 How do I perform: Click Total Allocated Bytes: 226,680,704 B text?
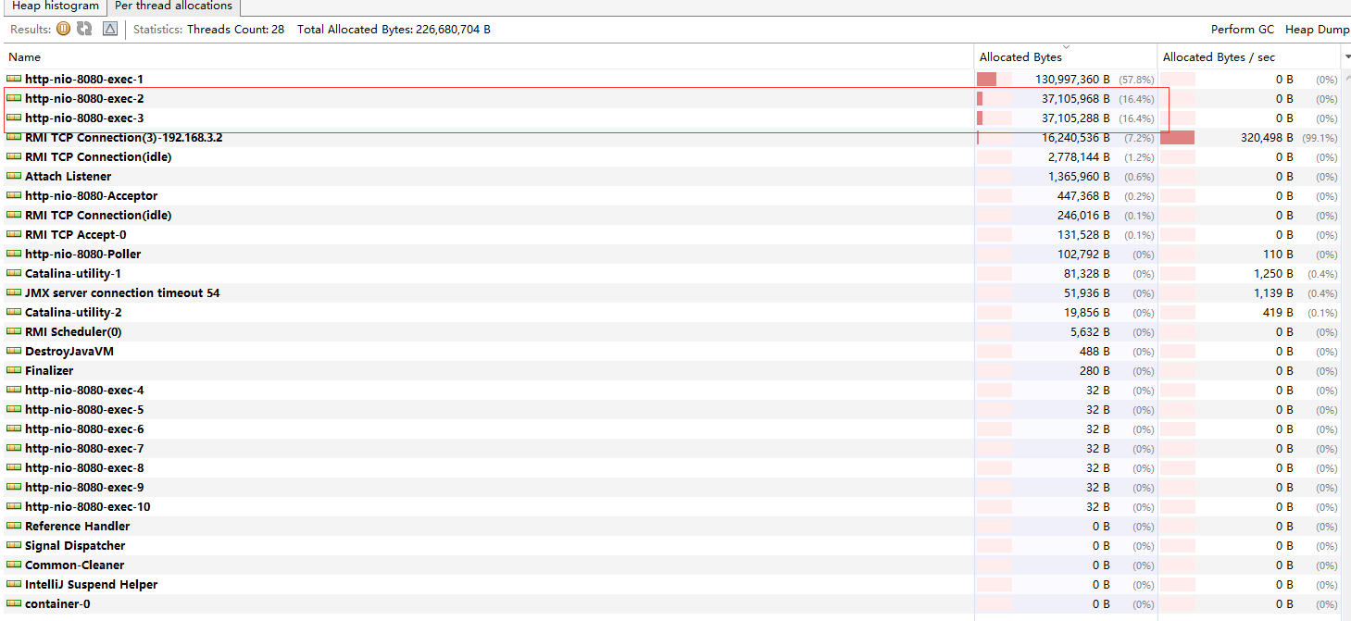394,29
